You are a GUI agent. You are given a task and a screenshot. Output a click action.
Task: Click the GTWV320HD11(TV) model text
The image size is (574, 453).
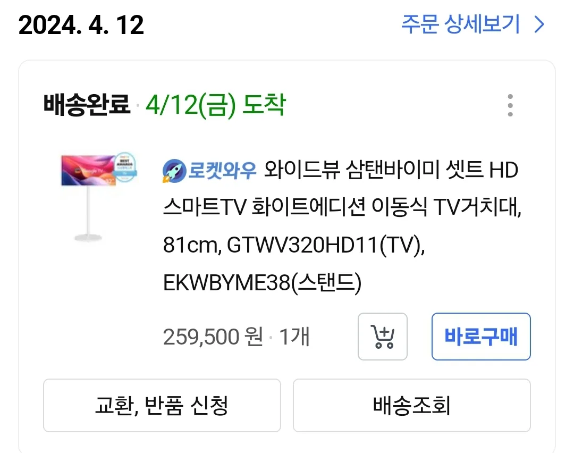(x=325, y=245)
